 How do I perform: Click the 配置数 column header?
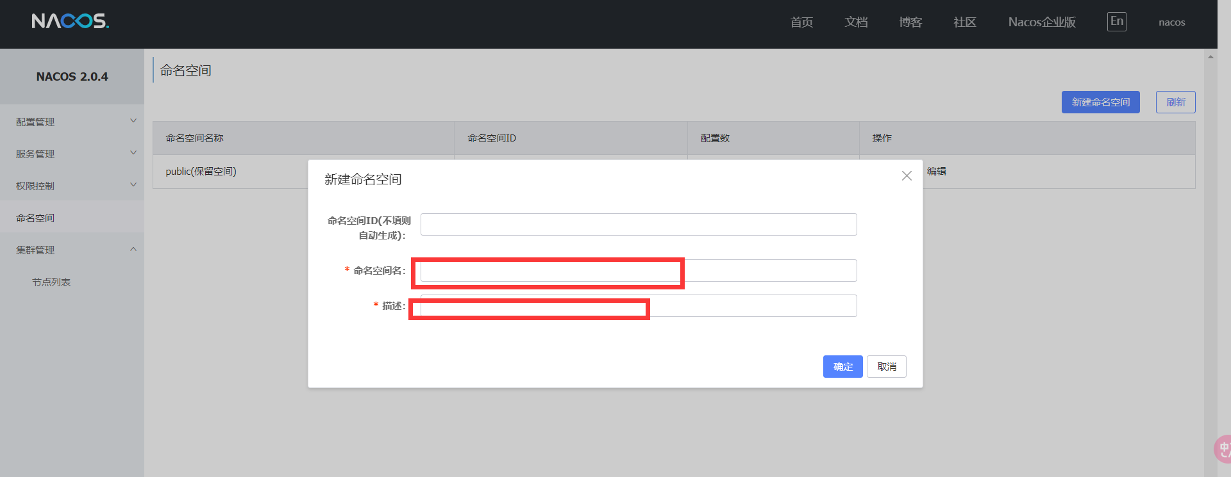[x=773, y=138]
